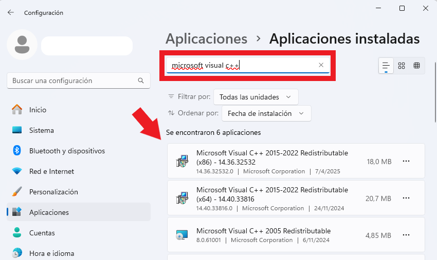Click the 18,0 MB size value
The height and width of the screenshot is (260, 437).
[x=379, y=162]
